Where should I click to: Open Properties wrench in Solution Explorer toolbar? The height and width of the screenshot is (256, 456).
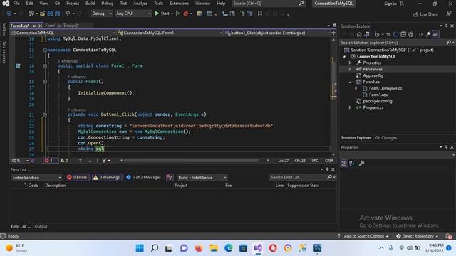pos(428,35)
